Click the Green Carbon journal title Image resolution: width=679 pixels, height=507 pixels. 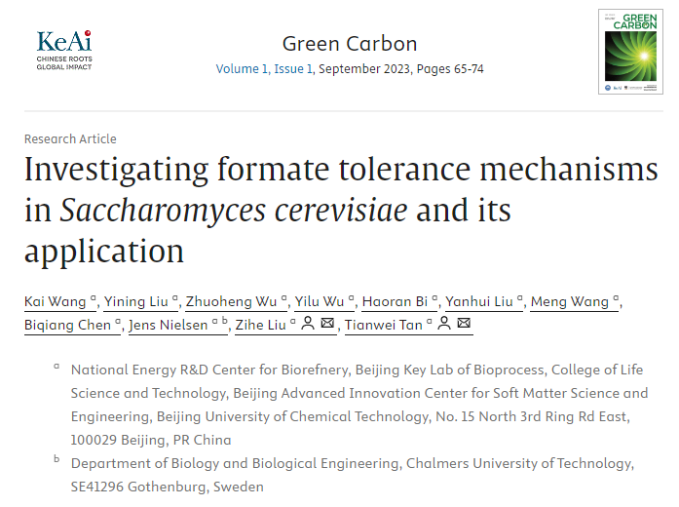click(x=350, y=44)
